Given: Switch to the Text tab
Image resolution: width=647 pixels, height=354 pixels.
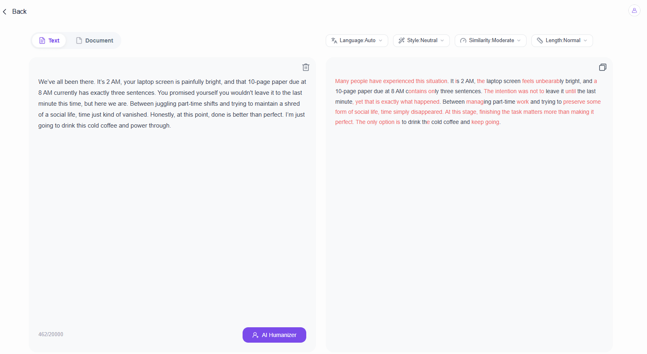Looking at the screenshot, I should coord(49,41).
